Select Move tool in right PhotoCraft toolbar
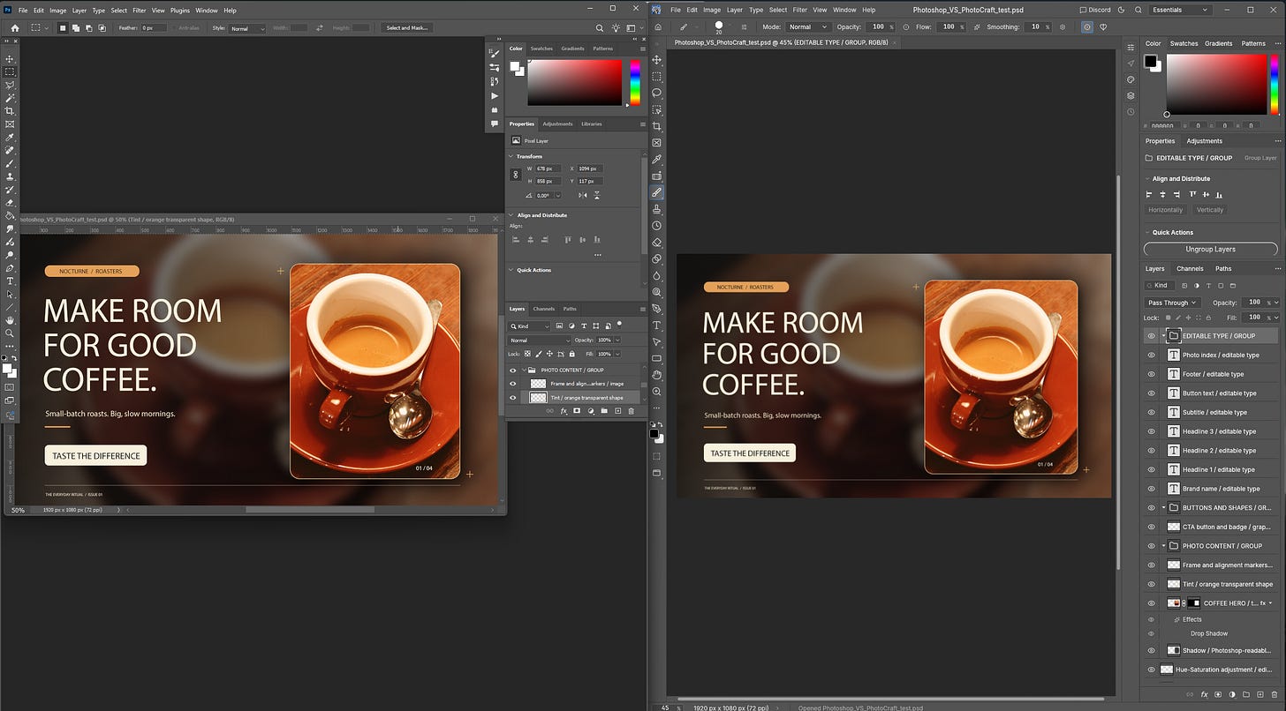This screenshot has width=1286, height=711. 656,60
